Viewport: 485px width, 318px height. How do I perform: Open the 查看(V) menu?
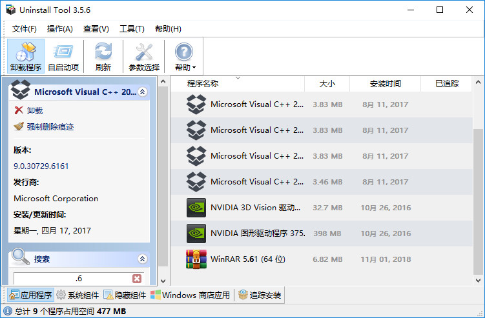click(x=96, y=29)
